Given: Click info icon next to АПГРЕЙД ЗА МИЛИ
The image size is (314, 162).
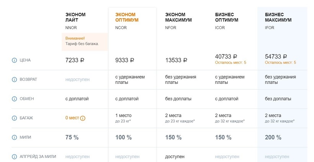Looking at the screenshot, I should click(x=15, y=157).
